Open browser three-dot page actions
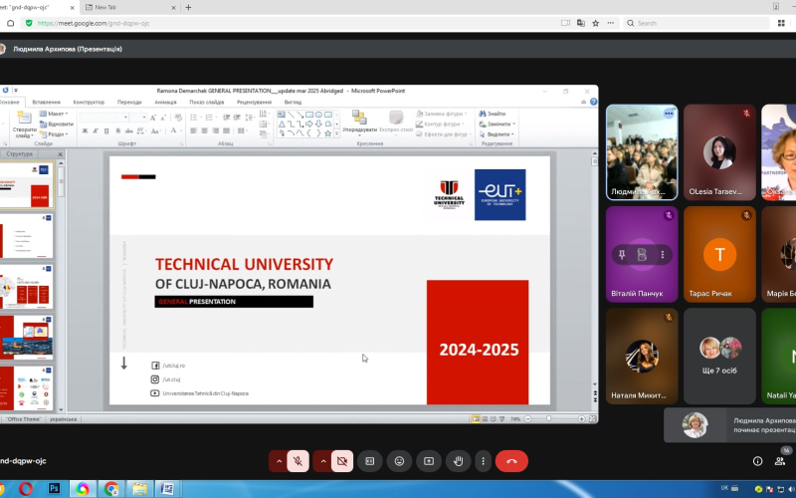The height and width of the screenshot is (498, 796). coord(611,23)
